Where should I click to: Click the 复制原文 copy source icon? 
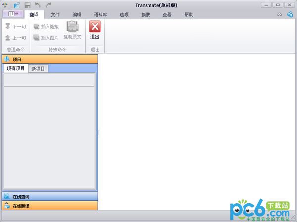click(x=72, y=27)
